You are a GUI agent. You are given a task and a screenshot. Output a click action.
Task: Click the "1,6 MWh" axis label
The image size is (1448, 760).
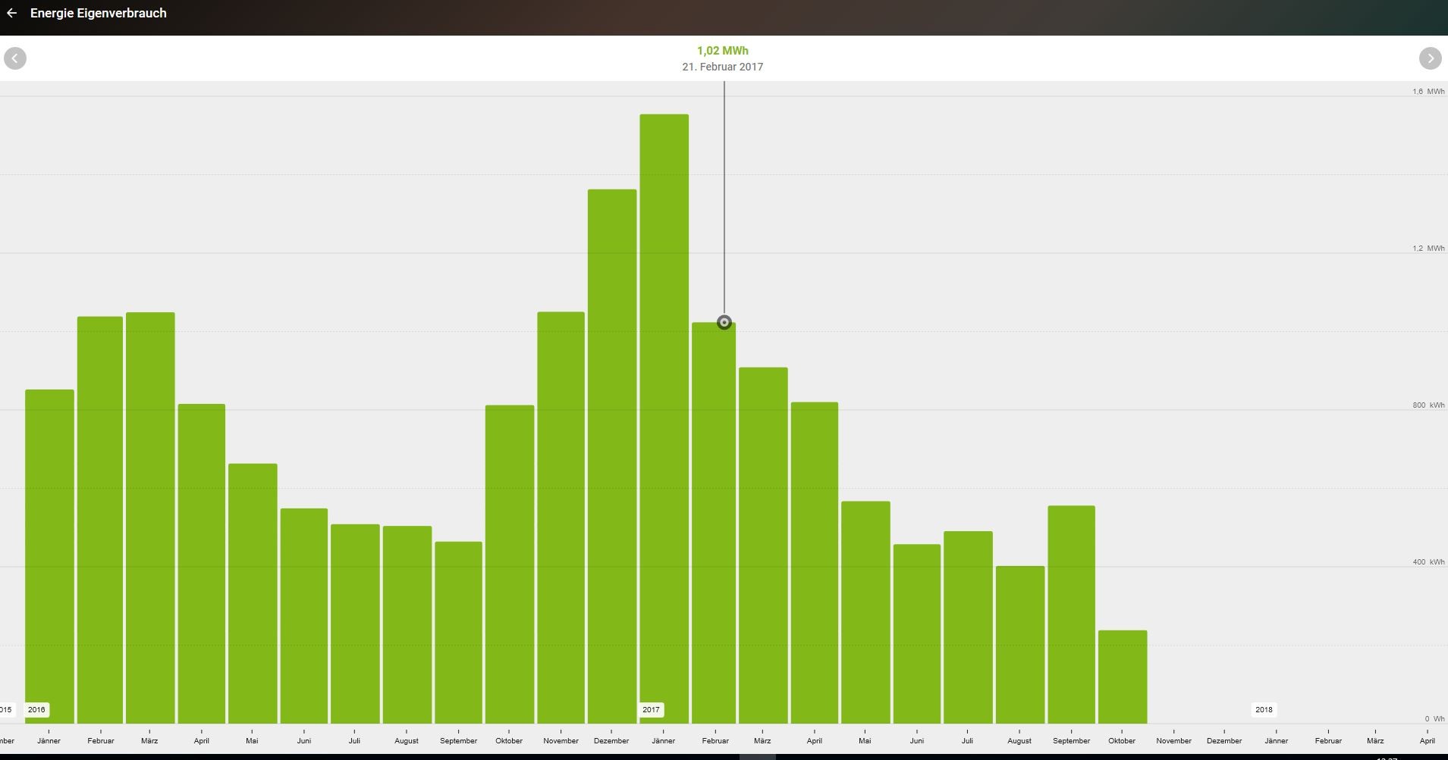[x=1428, y=92]
